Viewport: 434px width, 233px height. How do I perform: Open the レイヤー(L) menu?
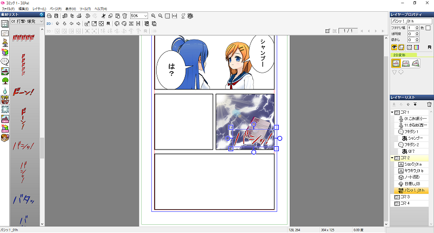pos(39,9)
